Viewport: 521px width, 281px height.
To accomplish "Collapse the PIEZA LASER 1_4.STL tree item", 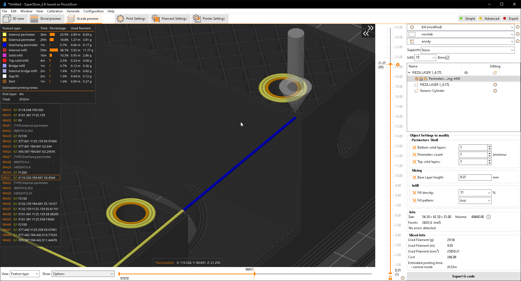I will [x=409, y=72].
